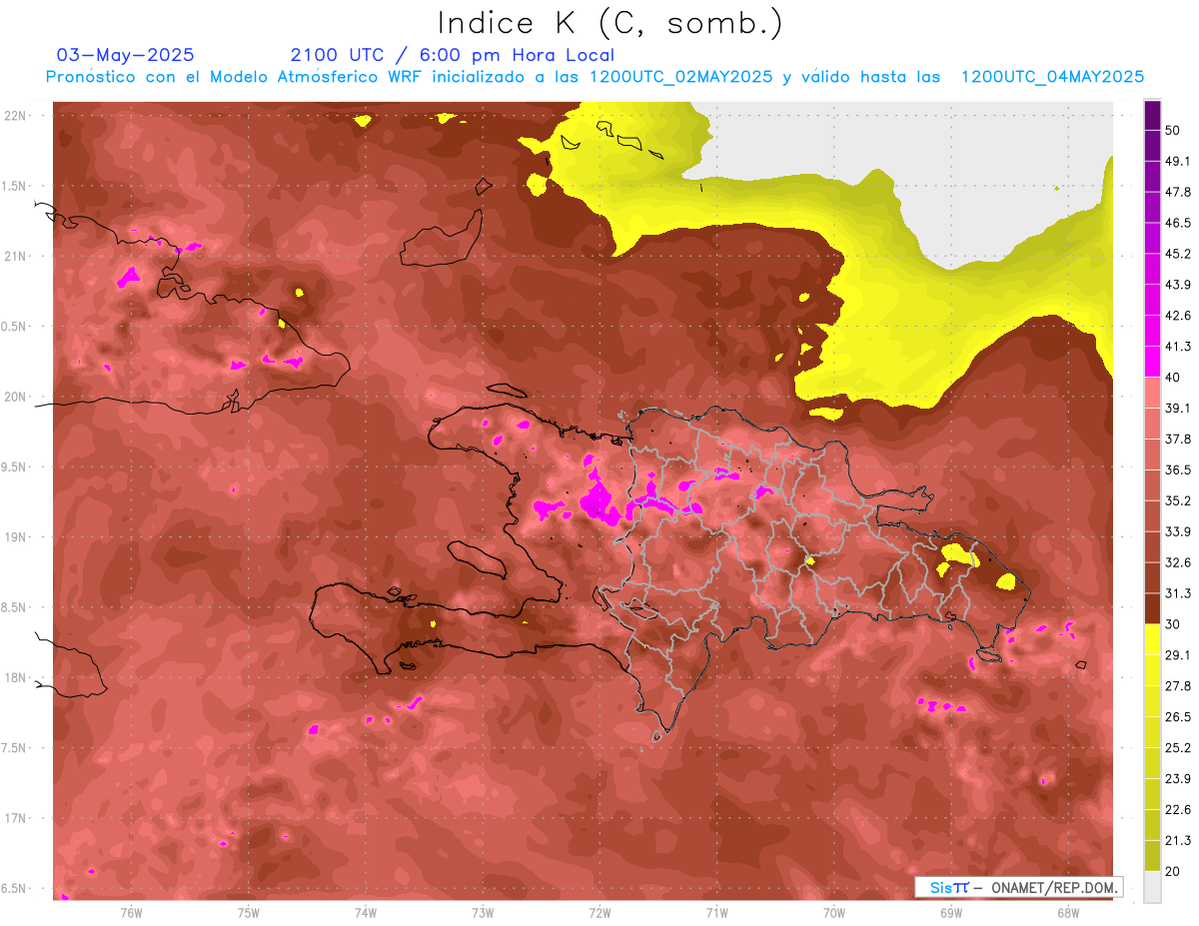Click the "21N" latitude label
The height and width of the screenshot is (926, 1199).
tap(15, 256)
